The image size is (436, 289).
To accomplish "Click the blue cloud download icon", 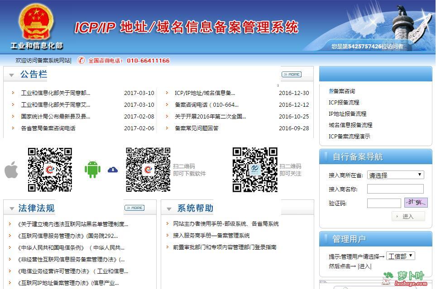I will (112, 170).
